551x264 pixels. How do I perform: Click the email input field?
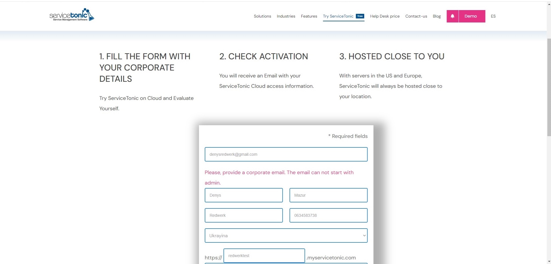[286, 154]
